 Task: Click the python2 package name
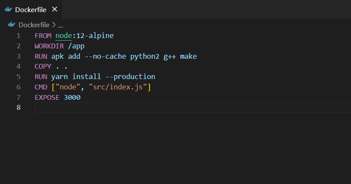145,56
